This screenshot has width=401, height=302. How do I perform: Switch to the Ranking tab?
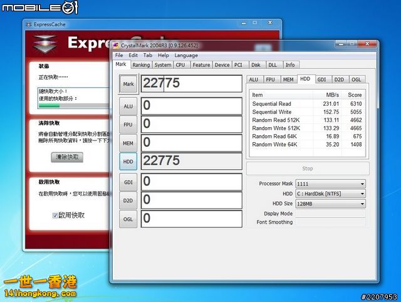[141, 65]
